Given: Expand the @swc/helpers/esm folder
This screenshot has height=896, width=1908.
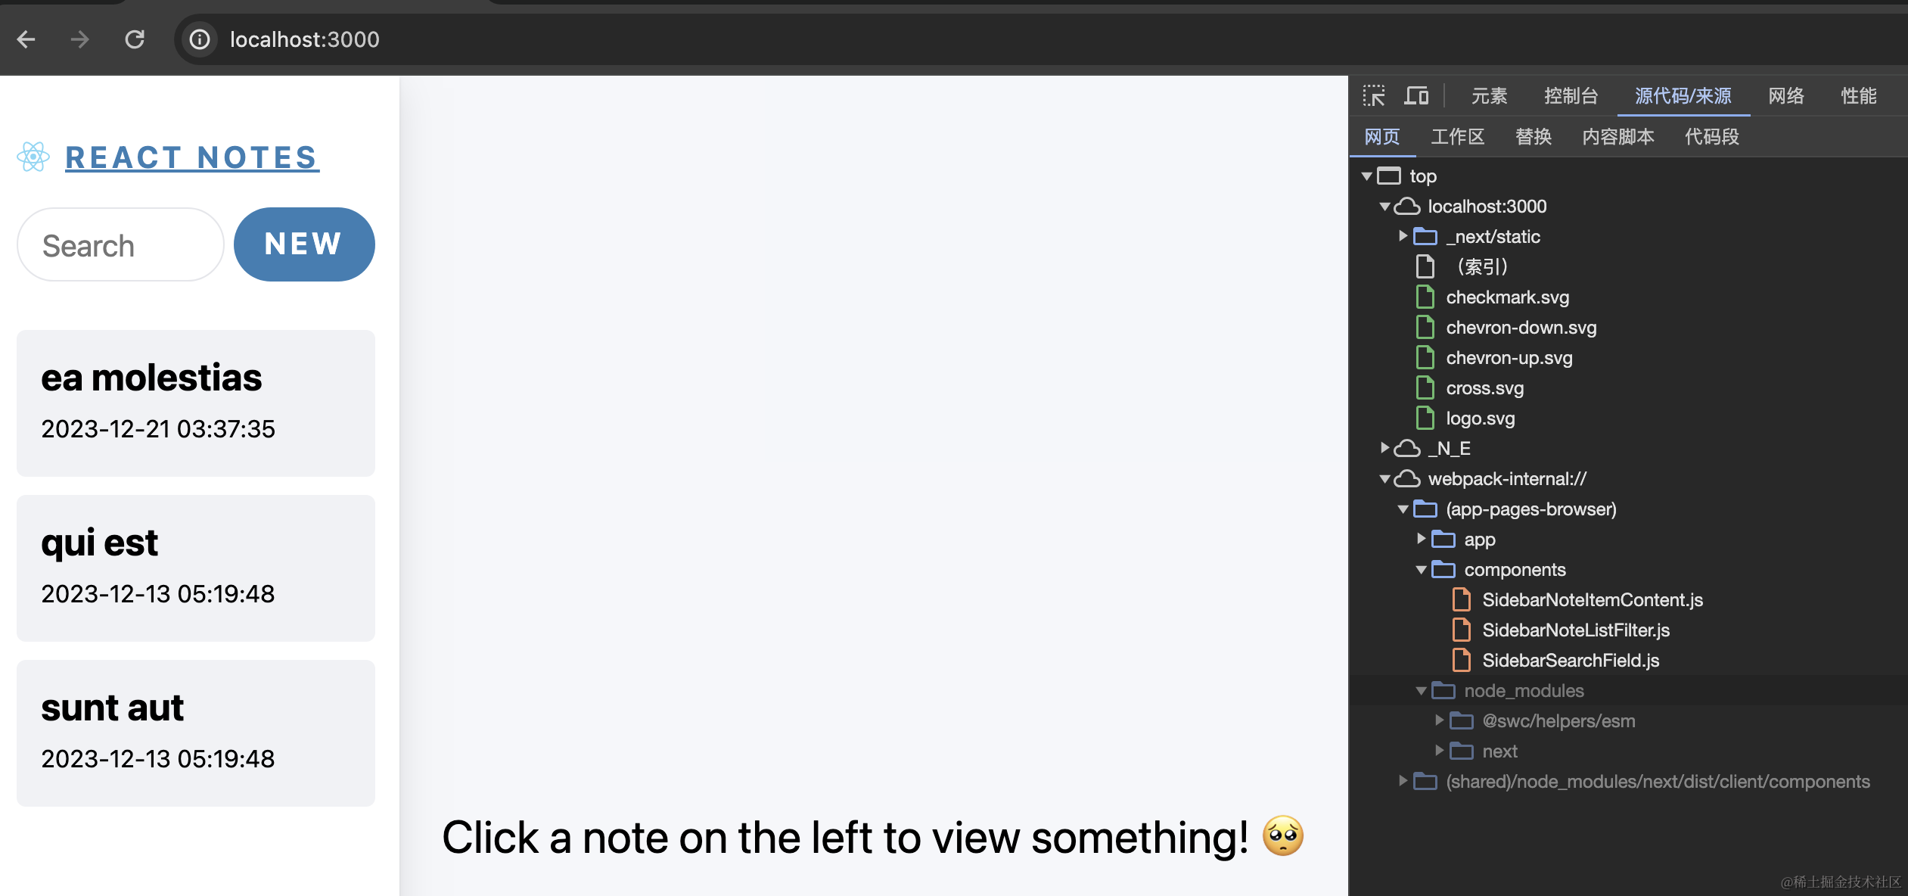Looking at the screenshot, I should (x=1440, y=720).
